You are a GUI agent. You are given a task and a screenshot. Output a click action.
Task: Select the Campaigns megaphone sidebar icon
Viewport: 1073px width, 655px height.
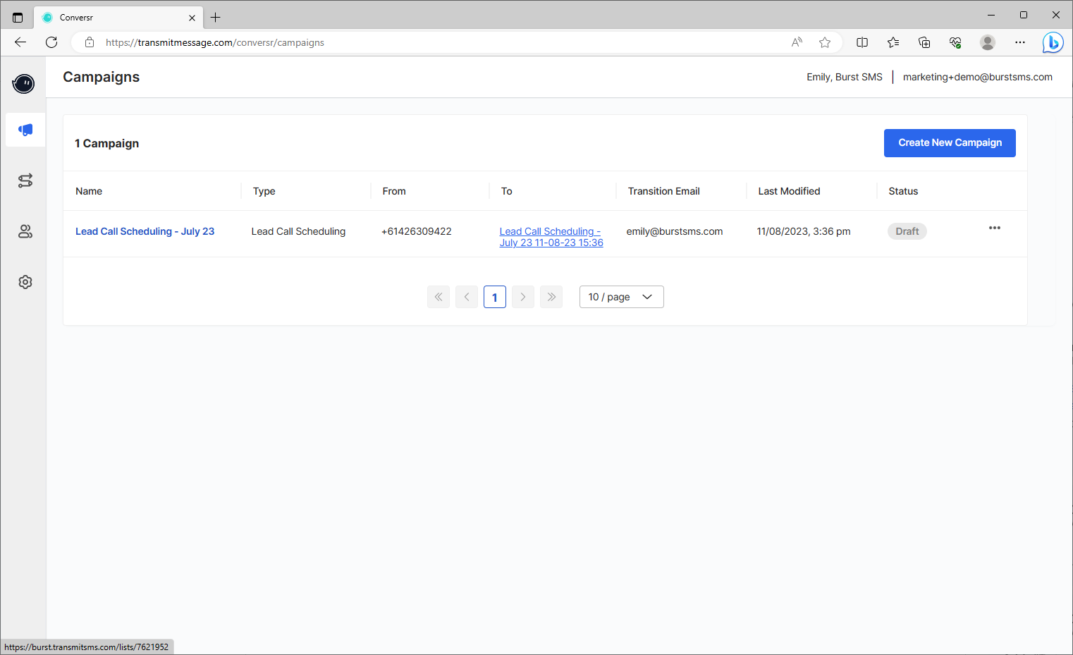(x=25, y=130)
